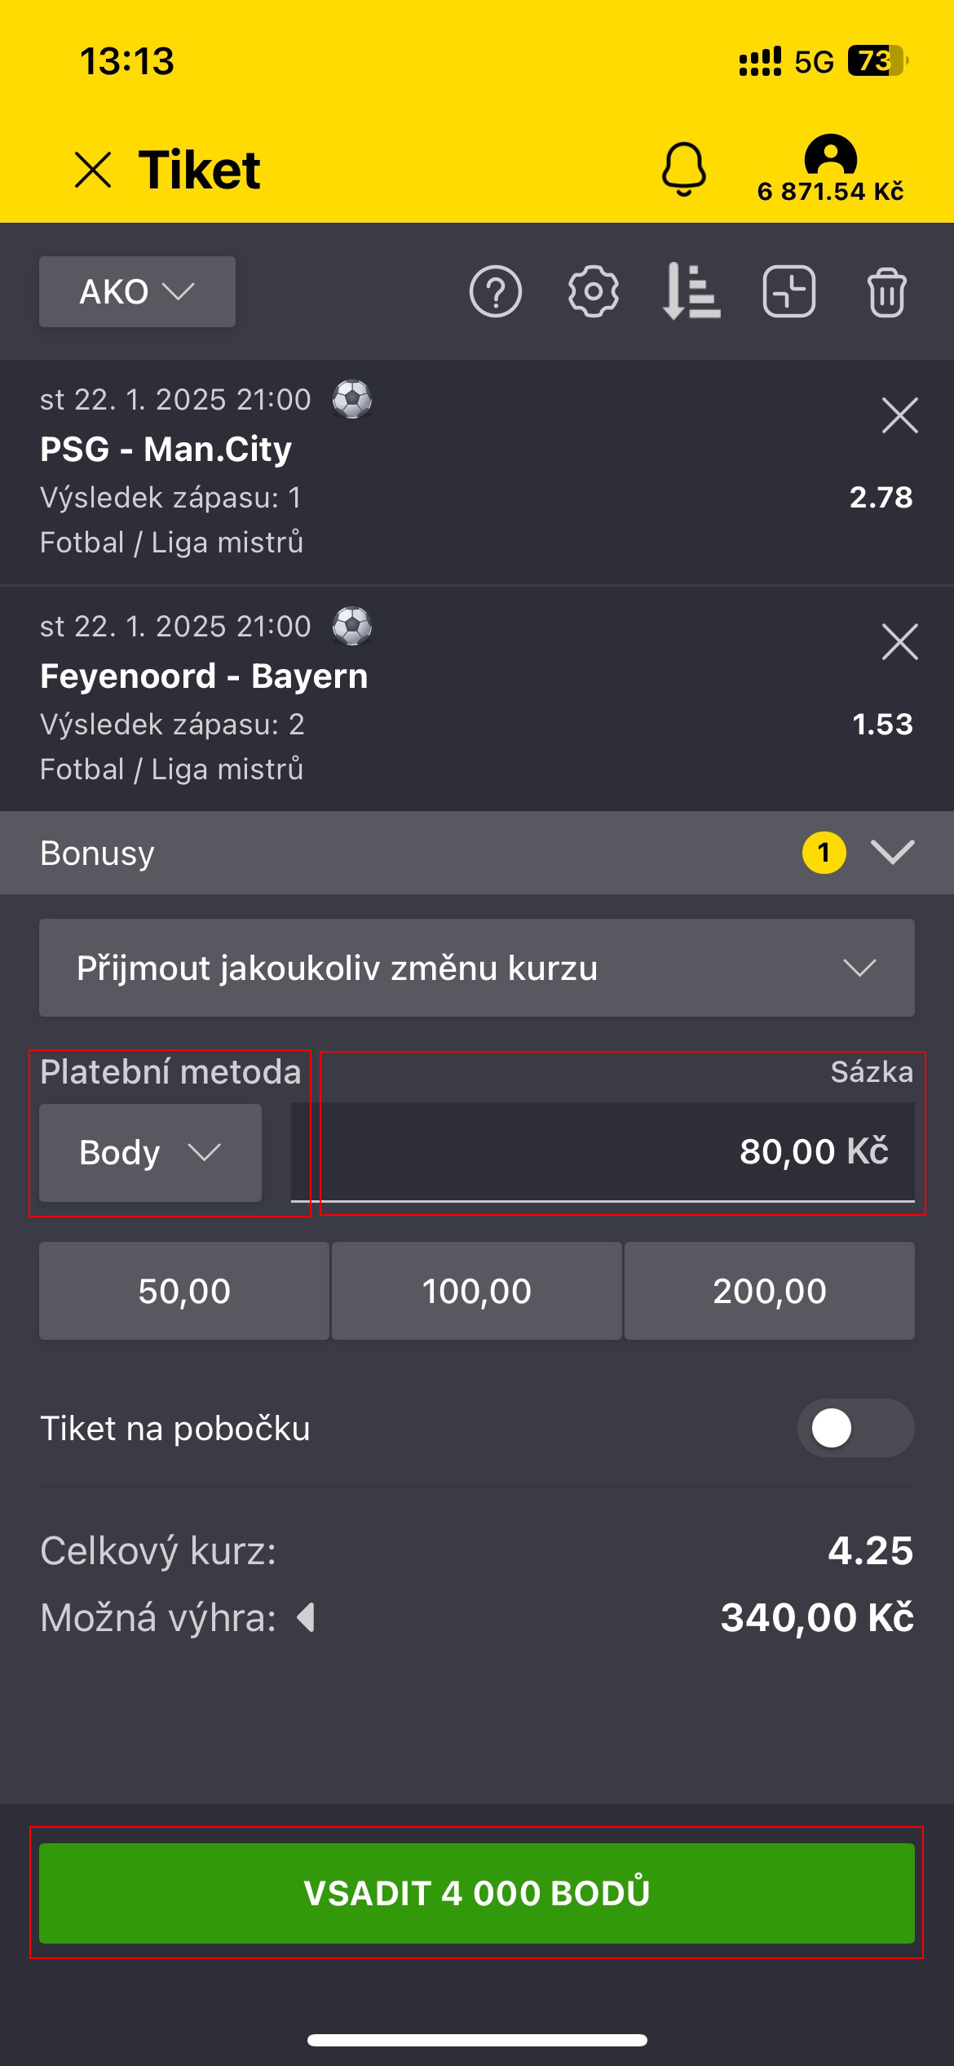Remove Feyenoord - Bayern bet
Viewport: 954px width, 2066px height.
click(x=899, y=642)
